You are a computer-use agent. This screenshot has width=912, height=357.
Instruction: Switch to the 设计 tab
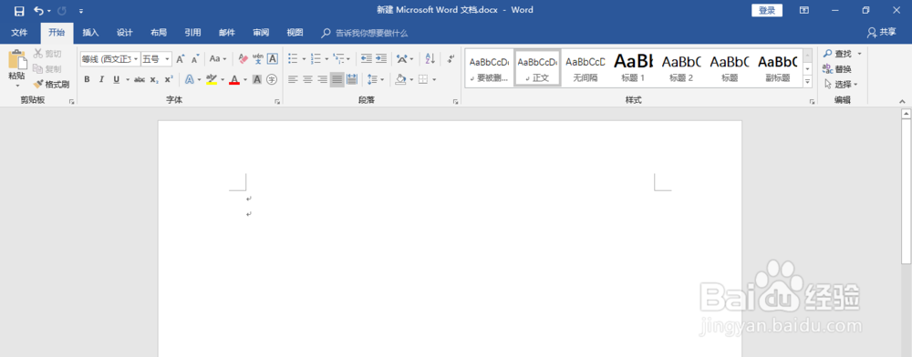point(124,33)
